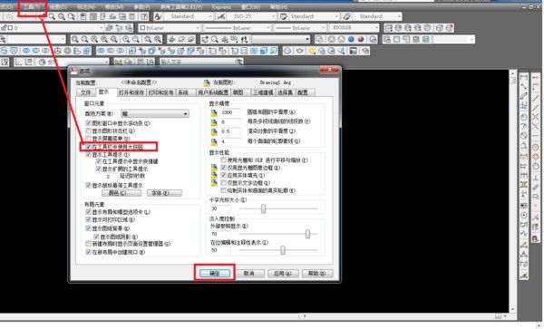Adjust the 外部参照显示 fade slider handle
The image size is (544, 329).
coord(307,234)
